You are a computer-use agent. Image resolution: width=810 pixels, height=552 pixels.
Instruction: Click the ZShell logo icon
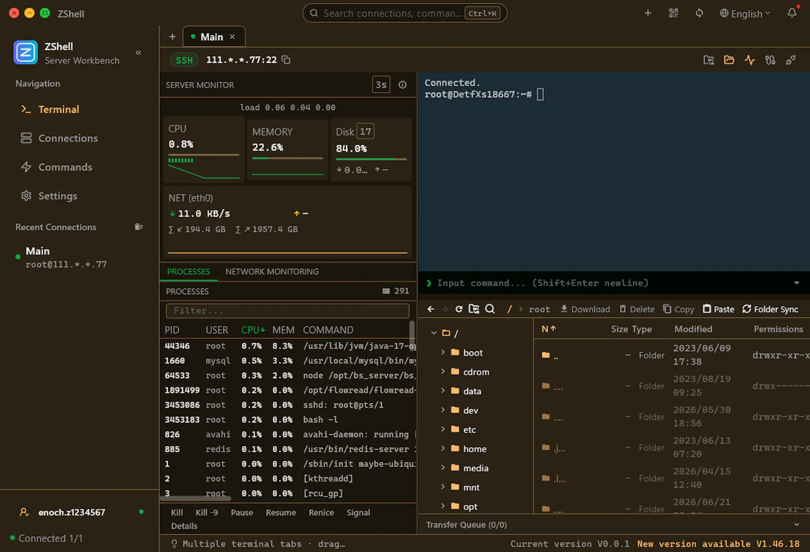[x=26, y=53]
